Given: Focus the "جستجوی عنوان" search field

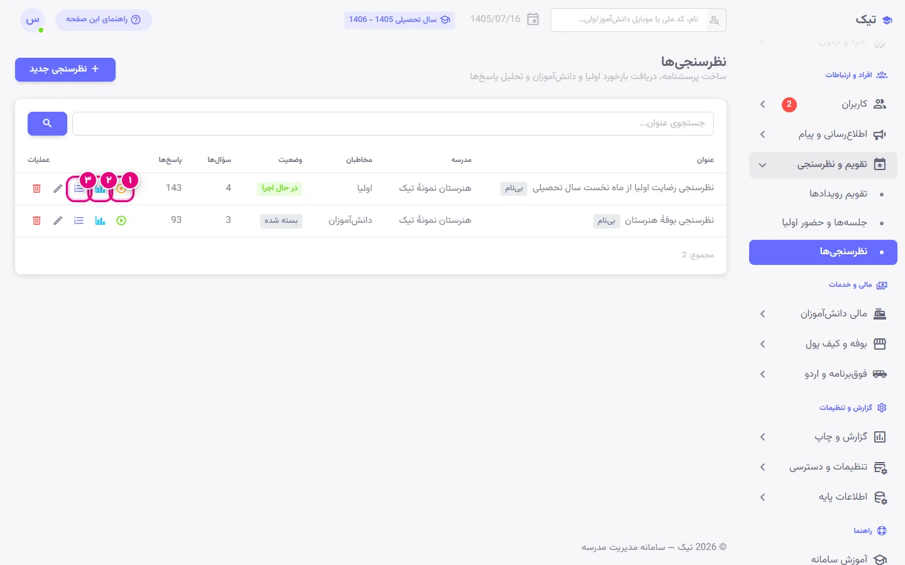Looking at the screenshot, I should 393,124.
